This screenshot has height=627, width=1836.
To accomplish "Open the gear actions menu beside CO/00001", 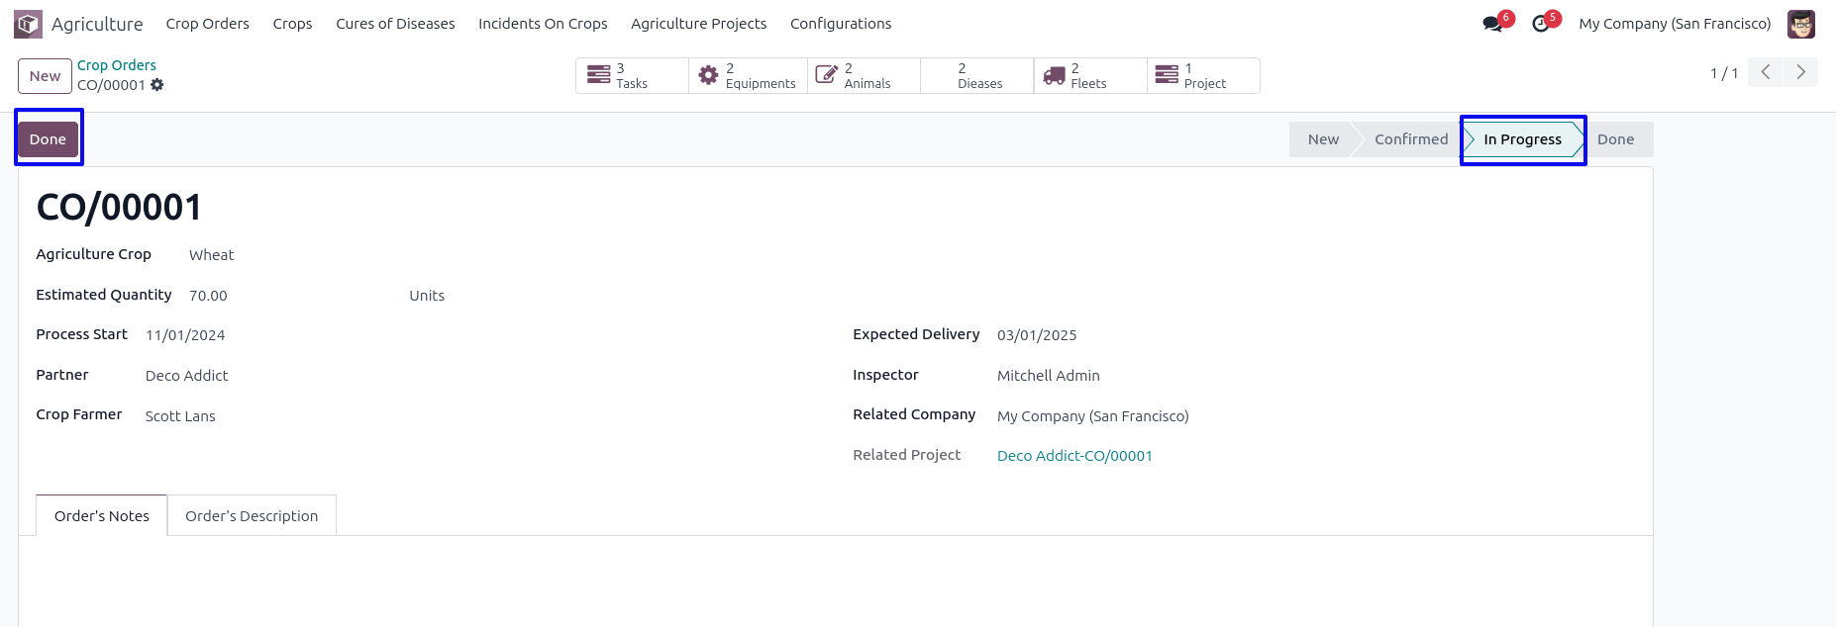I will [x=157, y=85].
